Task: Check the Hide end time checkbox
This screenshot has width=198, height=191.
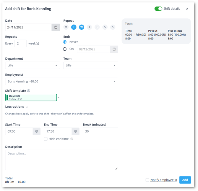Action: [x=46, y=139]
